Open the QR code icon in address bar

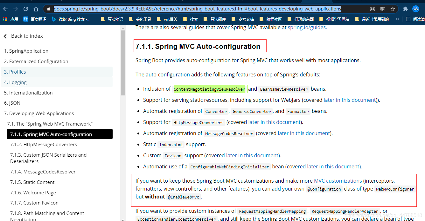point(373,9)
